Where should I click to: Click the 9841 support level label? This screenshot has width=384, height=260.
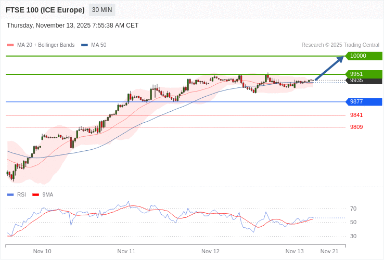coord(356,115)
